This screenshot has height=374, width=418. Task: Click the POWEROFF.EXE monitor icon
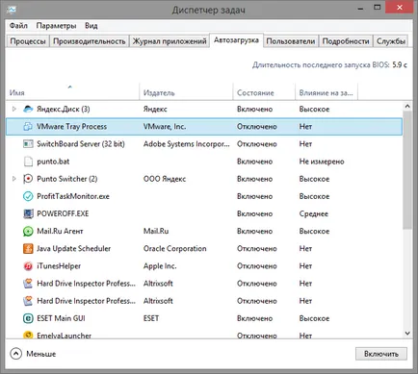tap(28, 213)
